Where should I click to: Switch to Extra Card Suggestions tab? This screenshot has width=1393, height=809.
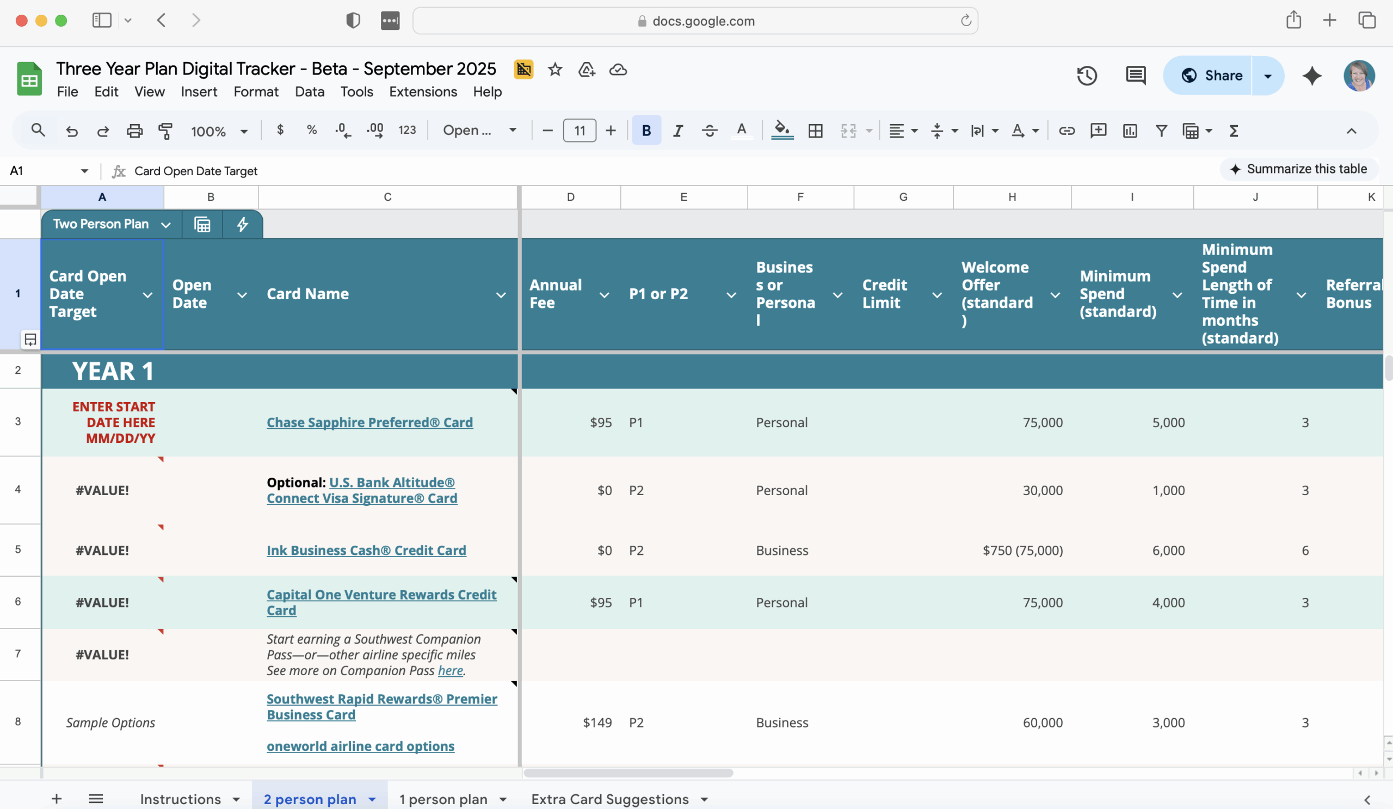click(x=610, y=799)
